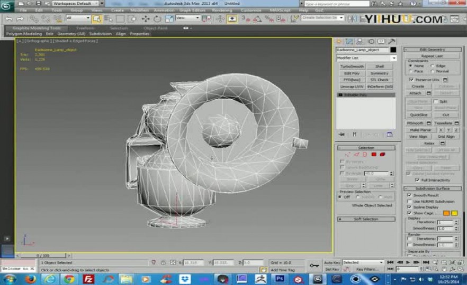Toggle the 3D Snaps icon
This screenshot has height=285, width=467.
pos(246,19)
